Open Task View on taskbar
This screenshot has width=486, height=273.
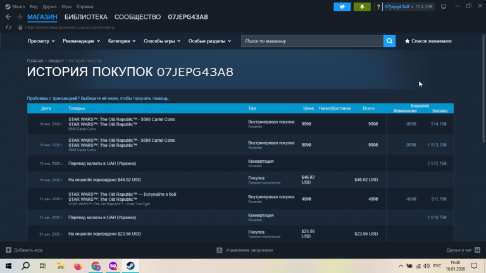(43, 266)
